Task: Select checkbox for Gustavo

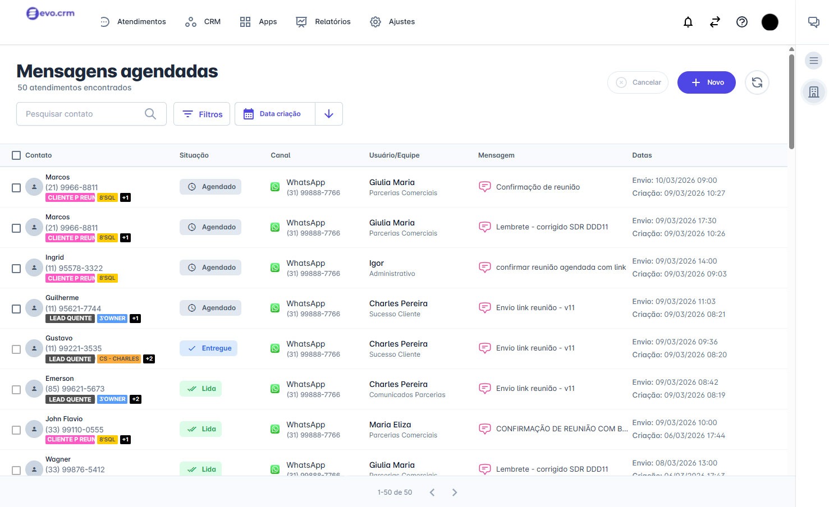Action: [16, 349]
